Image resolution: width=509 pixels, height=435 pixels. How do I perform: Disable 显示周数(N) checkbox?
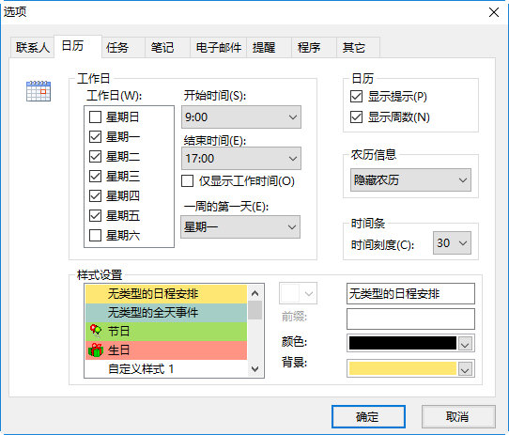[x=356, y=117]
